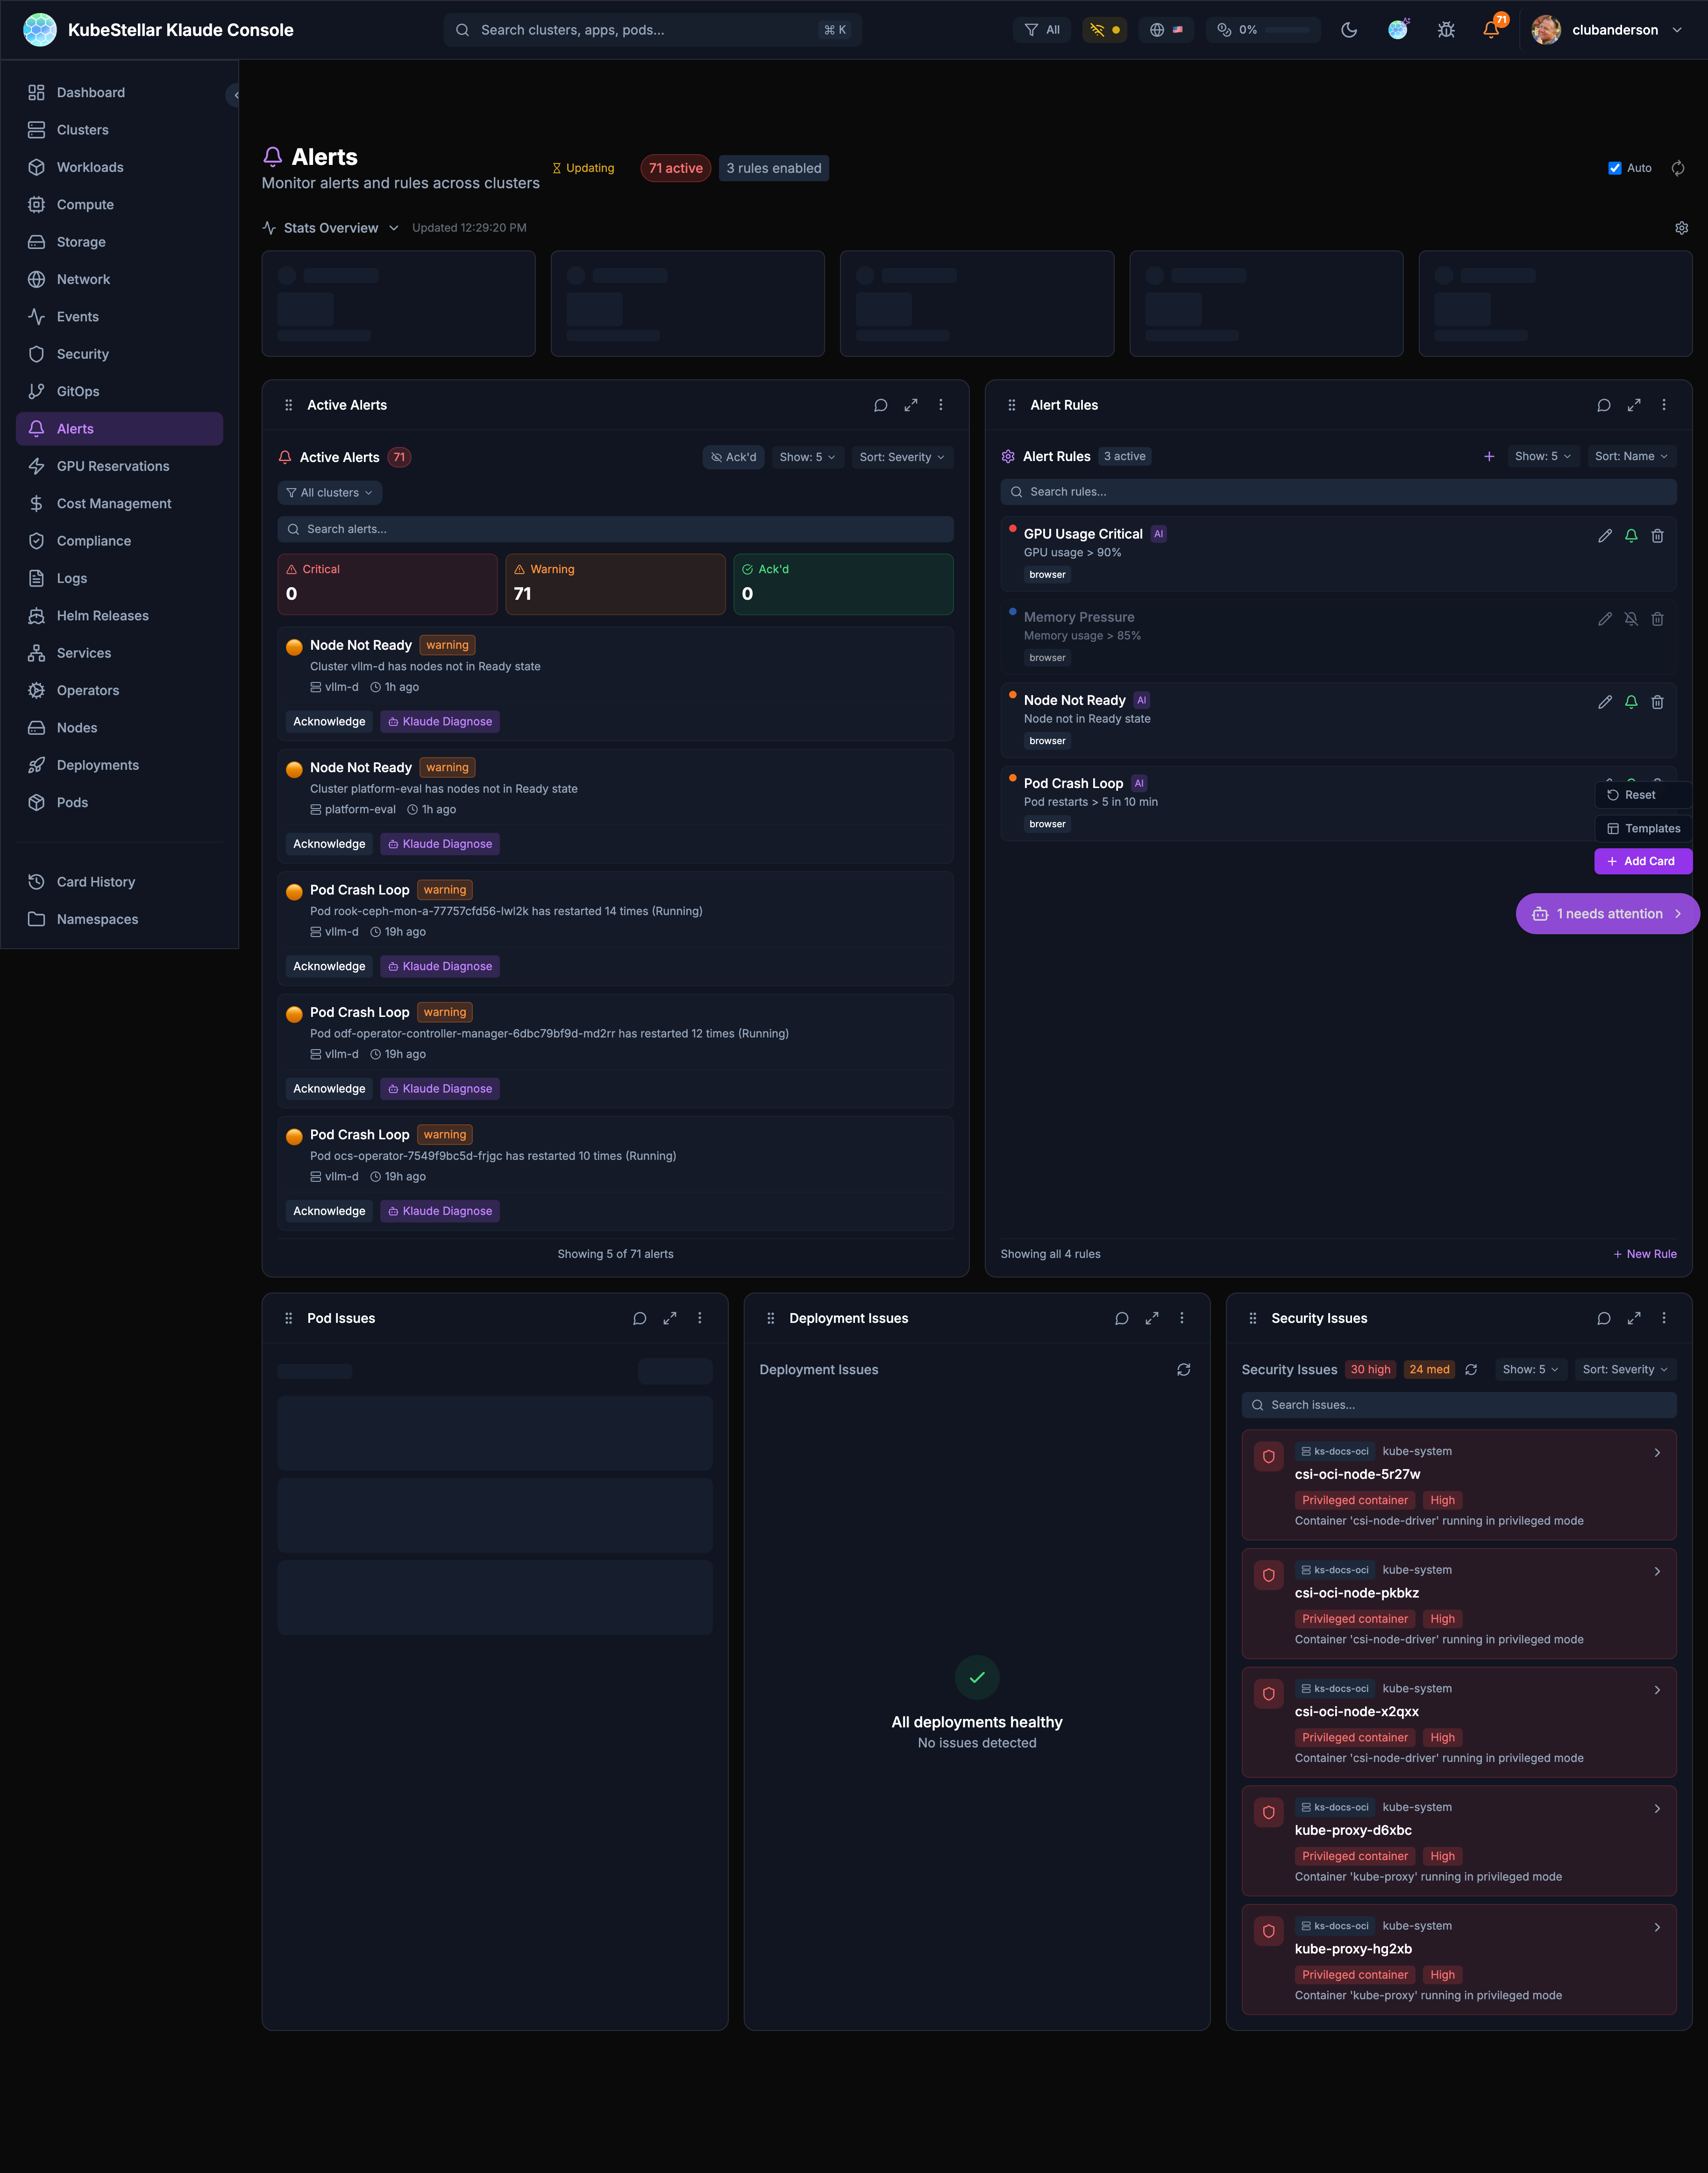Toggle dark mode moon icon
This screenshot has width=1708, height=2173.
pos(1349,30)
